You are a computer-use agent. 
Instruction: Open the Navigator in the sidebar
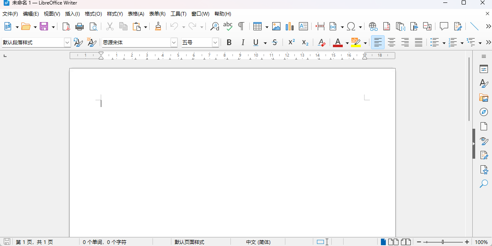coord(484,112)
